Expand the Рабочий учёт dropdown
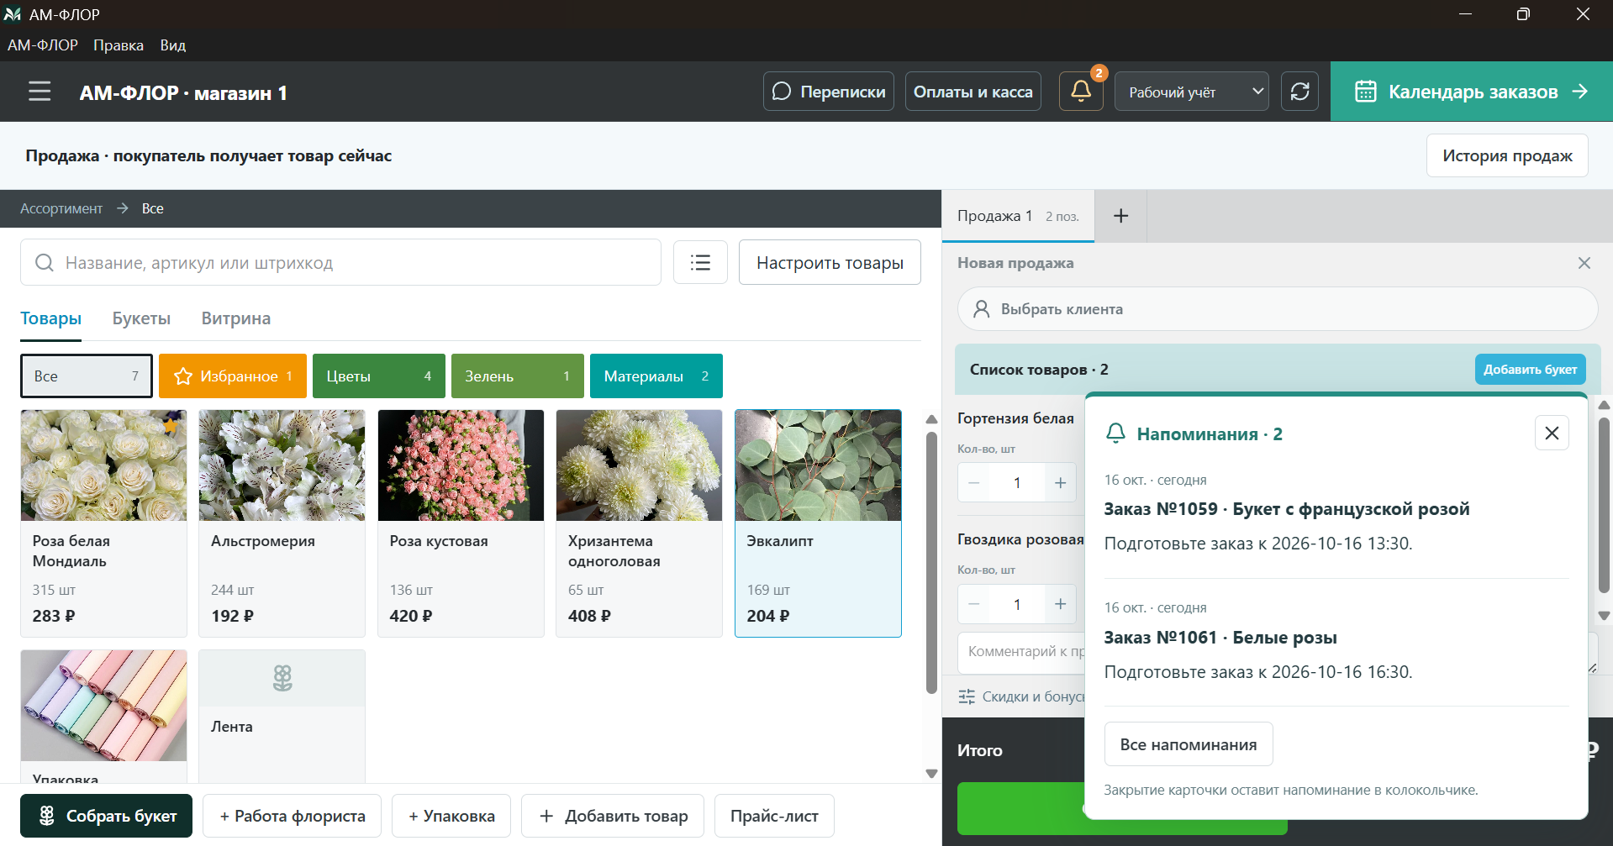The image size is (1613, 846). 1191,92
